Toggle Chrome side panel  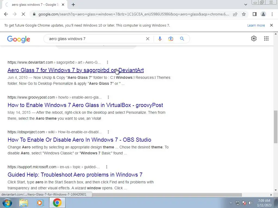(255, 14)
